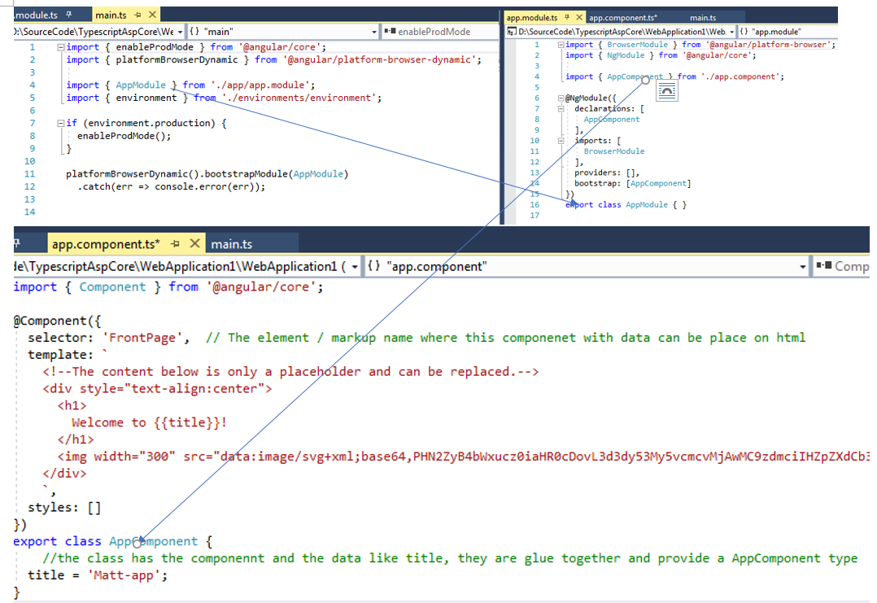Screen dimensions: 877x603
Task: Click the layout options icon near AppComponent import
Action: click(x=667, y=90)
